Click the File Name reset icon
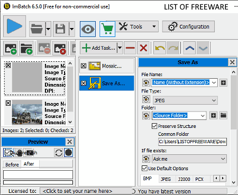This screenshot has height=195, width=238. (x=146, y=82)
